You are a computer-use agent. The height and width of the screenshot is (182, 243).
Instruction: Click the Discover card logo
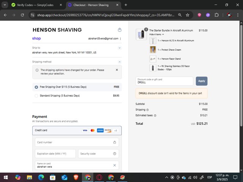(108, 130)
